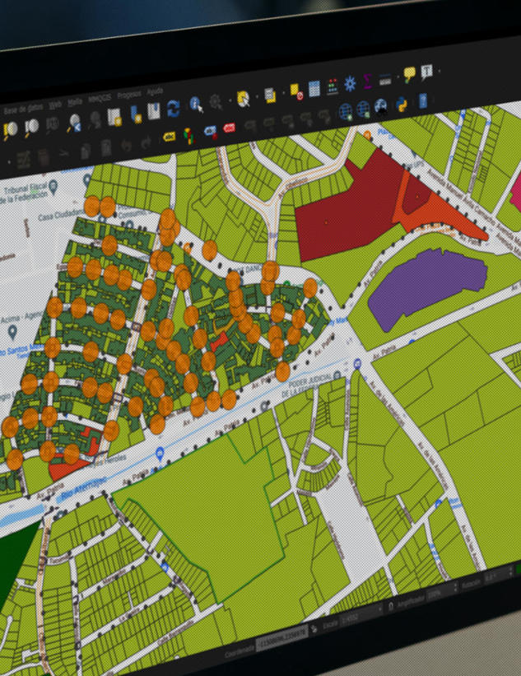Toggle the scale lock icon in status bar
521x676 pixels.
pyautogui.click(x=390, y=606)
